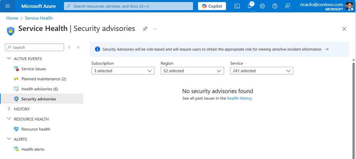Open the Subscription dropdown
This screenshot has width=356, height=159.
(x=123, y=71)
